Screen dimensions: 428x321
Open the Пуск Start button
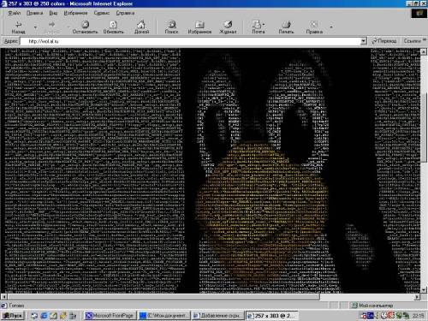[13, 316]
